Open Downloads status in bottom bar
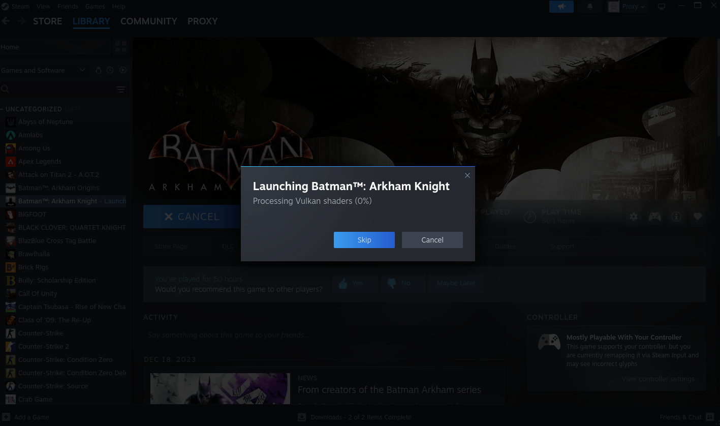 (354, 417)
